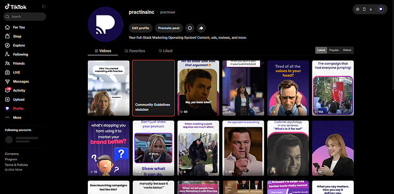The image size is (394, 194).
Task: Expand Terms & Policies footer section
Action: tap(17, 165)
